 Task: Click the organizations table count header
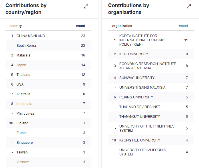(183, 26)
